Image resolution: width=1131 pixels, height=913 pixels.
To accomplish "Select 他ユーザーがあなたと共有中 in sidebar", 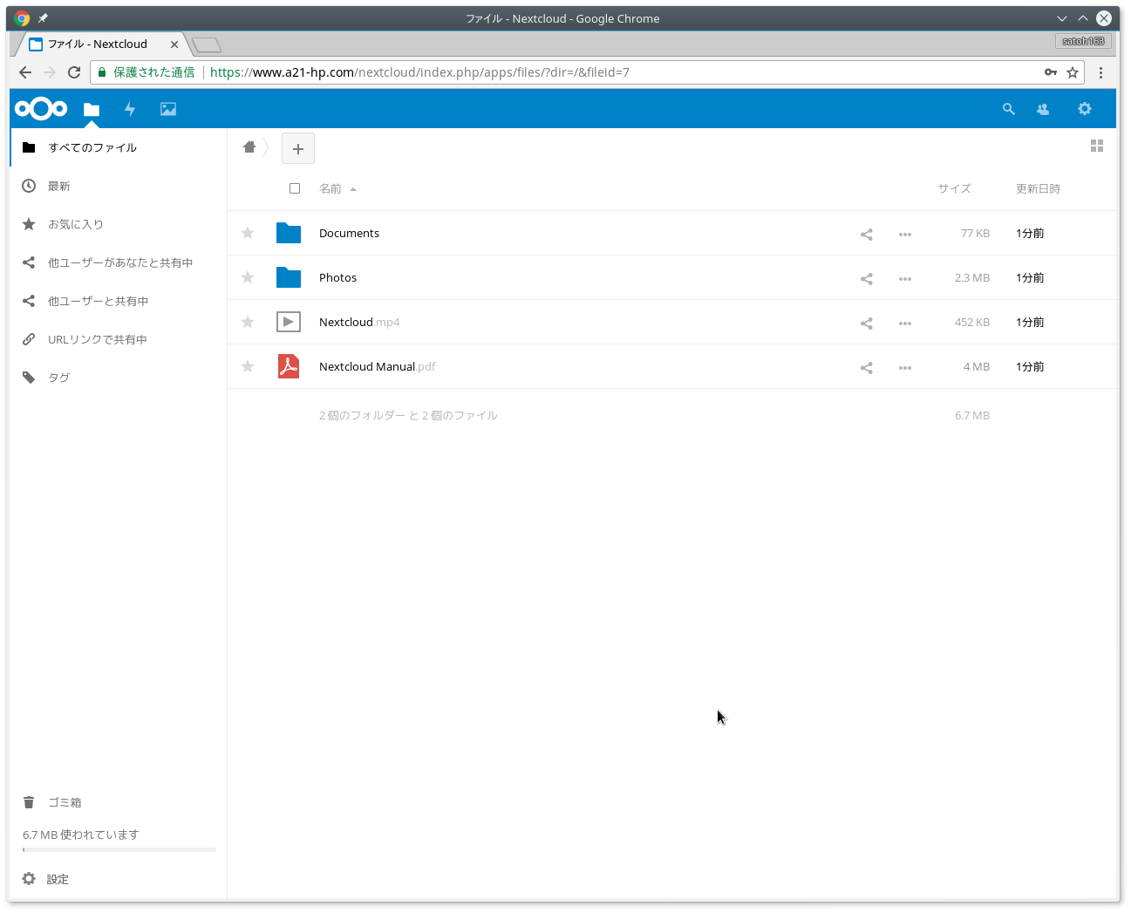I will point(119,262).
